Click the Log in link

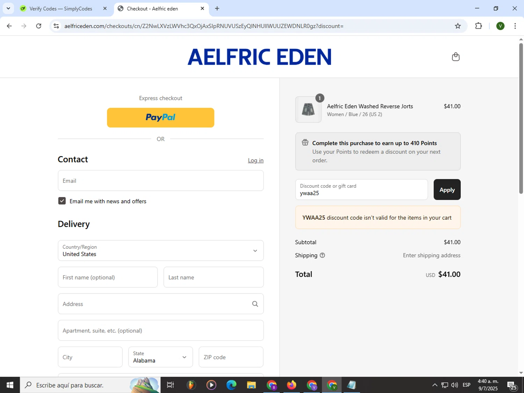click(256, 160)
